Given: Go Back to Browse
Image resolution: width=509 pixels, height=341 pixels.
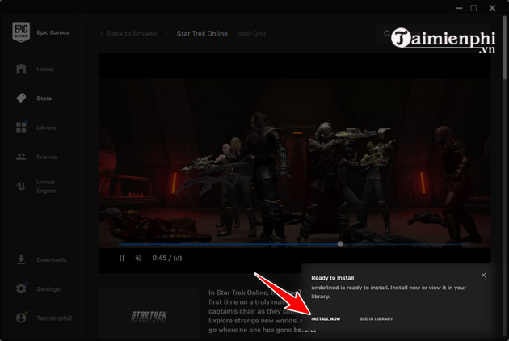Looking at the screenshot, I should (x=128, y=33).
